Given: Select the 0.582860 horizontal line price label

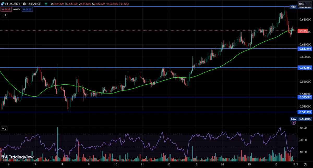Looking at the screenshot, I should point(305,67).
